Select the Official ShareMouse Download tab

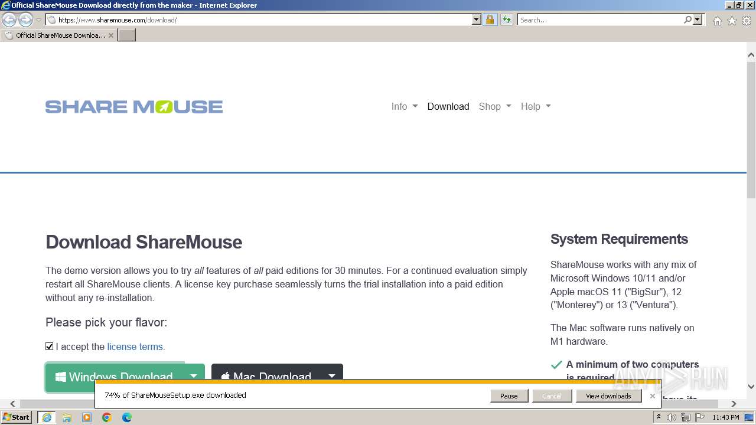[59, 35]
